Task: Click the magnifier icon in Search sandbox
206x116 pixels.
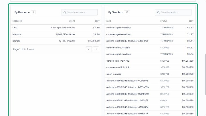Action: [x=159, y=12]
